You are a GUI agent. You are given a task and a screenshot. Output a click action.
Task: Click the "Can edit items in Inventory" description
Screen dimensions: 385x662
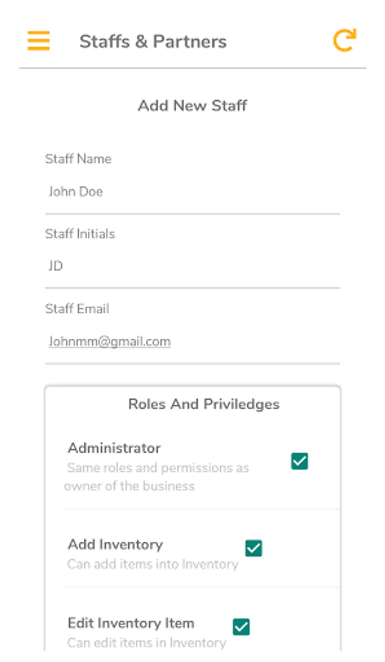pyautogui.click(x=147, y=643)
